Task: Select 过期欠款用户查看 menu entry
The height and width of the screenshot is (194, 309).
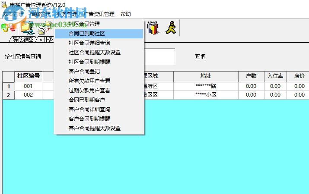Action: point(99,91)
